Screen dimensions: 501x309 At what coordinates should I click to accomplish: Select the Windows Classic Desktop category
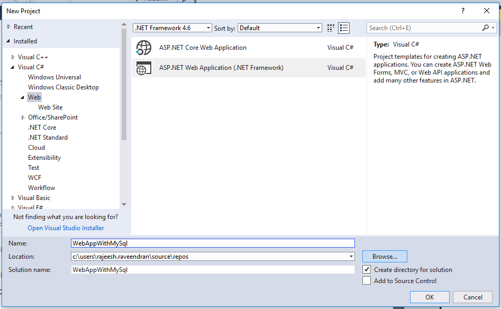click(63, 87)
